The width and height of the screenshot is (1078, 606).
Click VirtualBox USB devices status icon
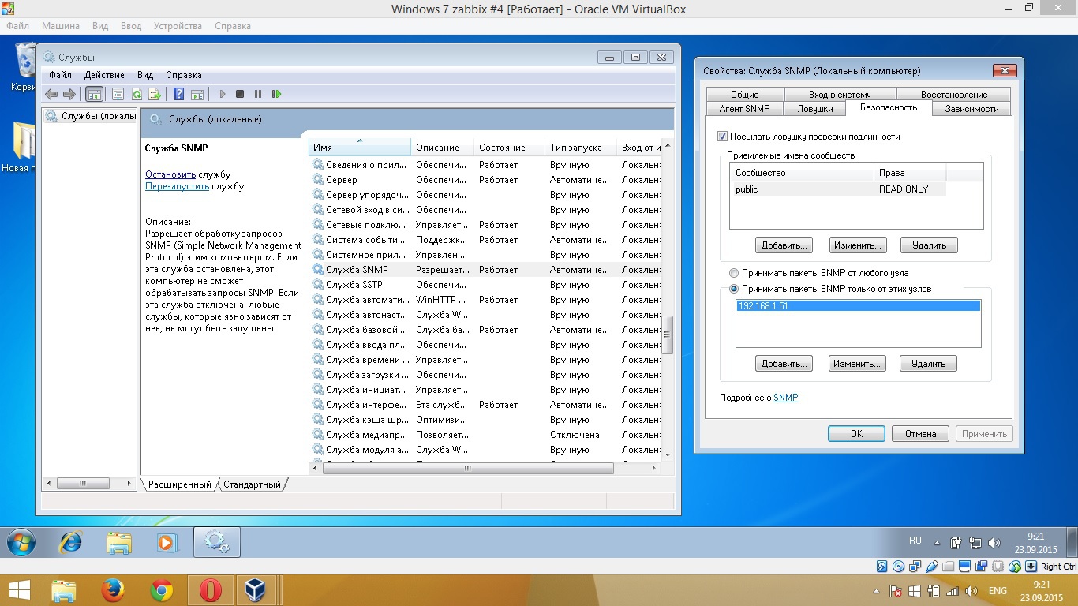(x=932, y=567)
